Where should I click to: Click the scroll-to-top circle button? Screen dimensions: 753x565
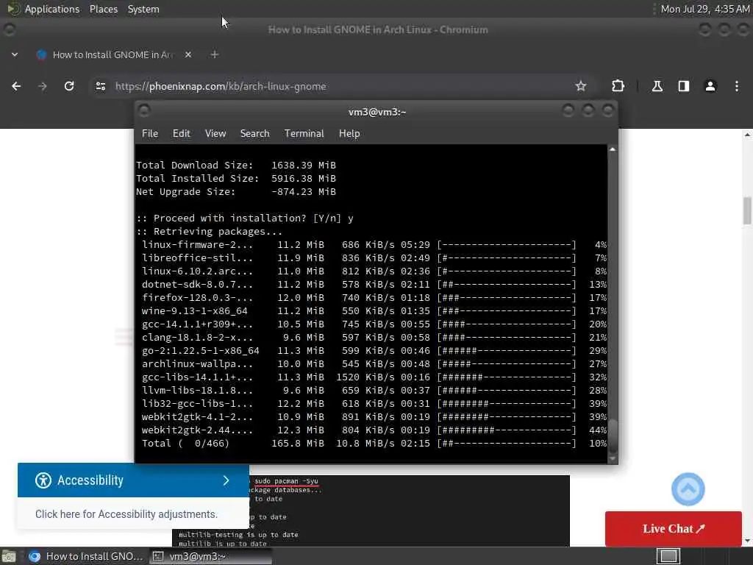pyautogui.click(x=688, y=489)
